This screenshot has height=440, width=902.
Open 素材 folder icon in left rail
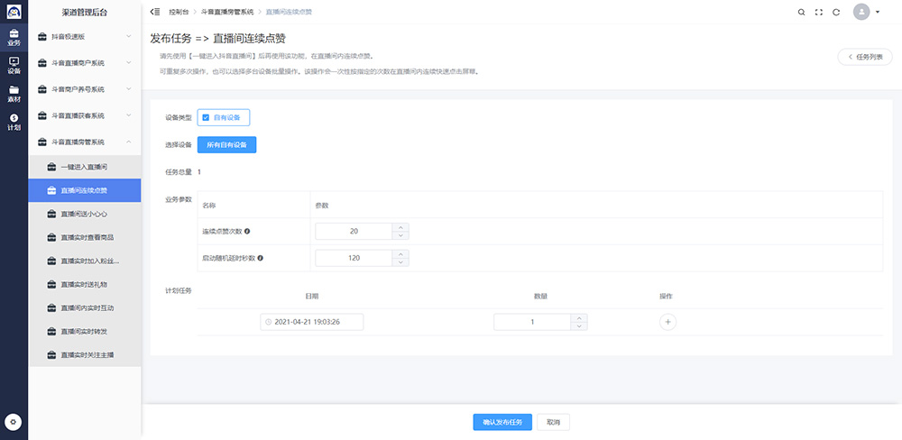coord(14,94)
